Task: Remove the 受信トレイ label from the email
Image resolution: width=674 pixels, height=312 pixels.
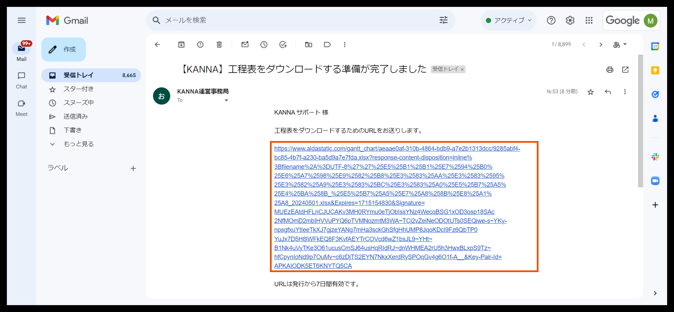Action: coord(462,69)
